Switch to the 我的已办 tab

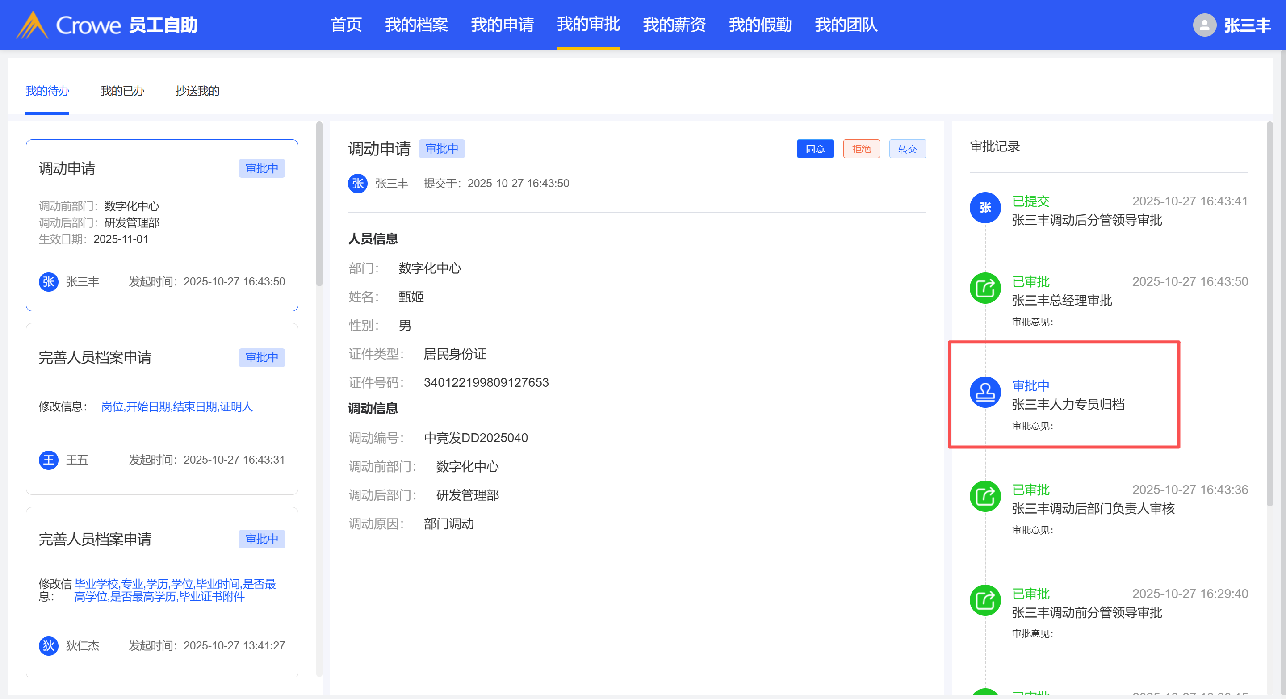122,91
